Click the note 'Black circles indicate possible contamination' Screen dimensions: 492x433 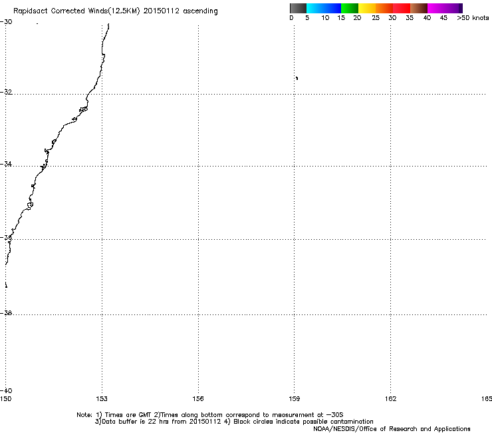click(303, 422)
